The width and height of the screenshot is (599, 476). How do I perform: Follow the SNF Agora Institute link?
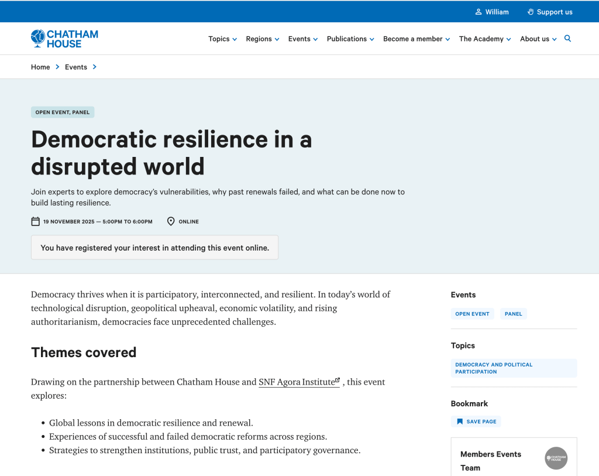click(298, 382)
